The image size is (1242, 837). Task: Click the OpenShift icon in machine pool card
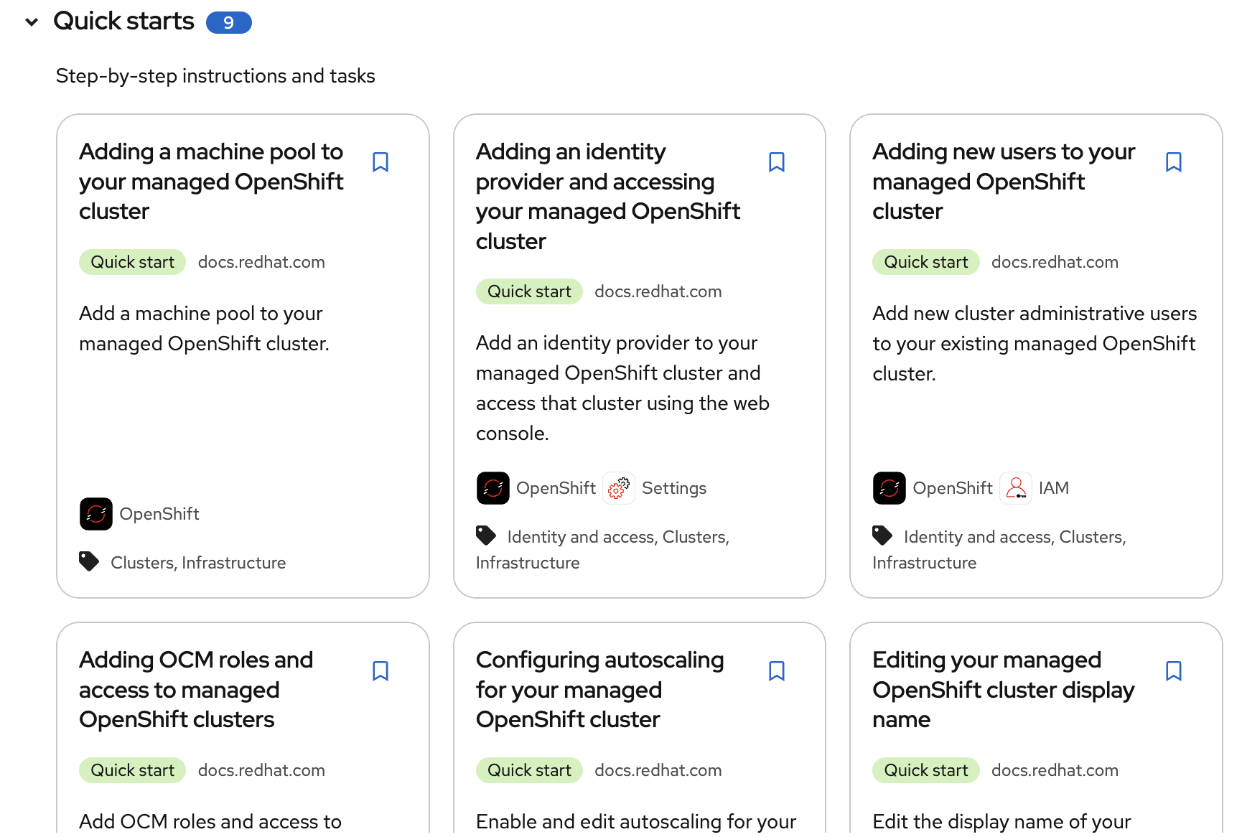[96, 514]
